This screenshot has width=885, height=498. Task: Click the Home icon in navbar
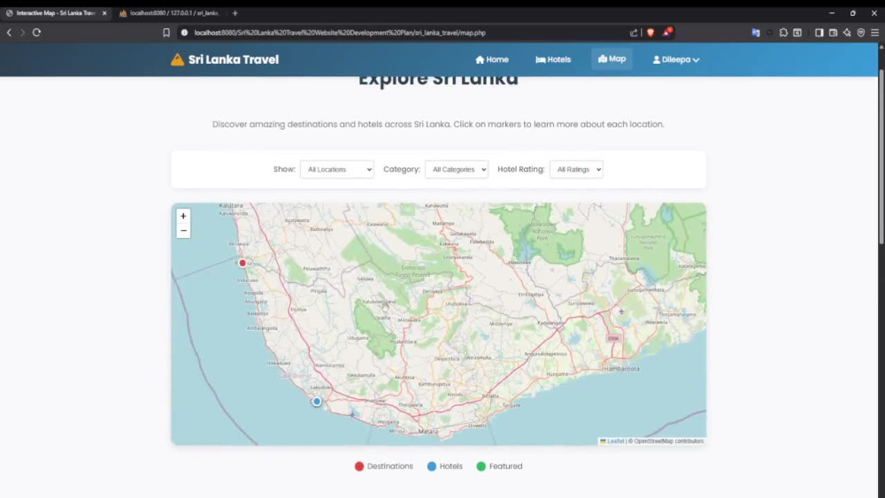480,59
